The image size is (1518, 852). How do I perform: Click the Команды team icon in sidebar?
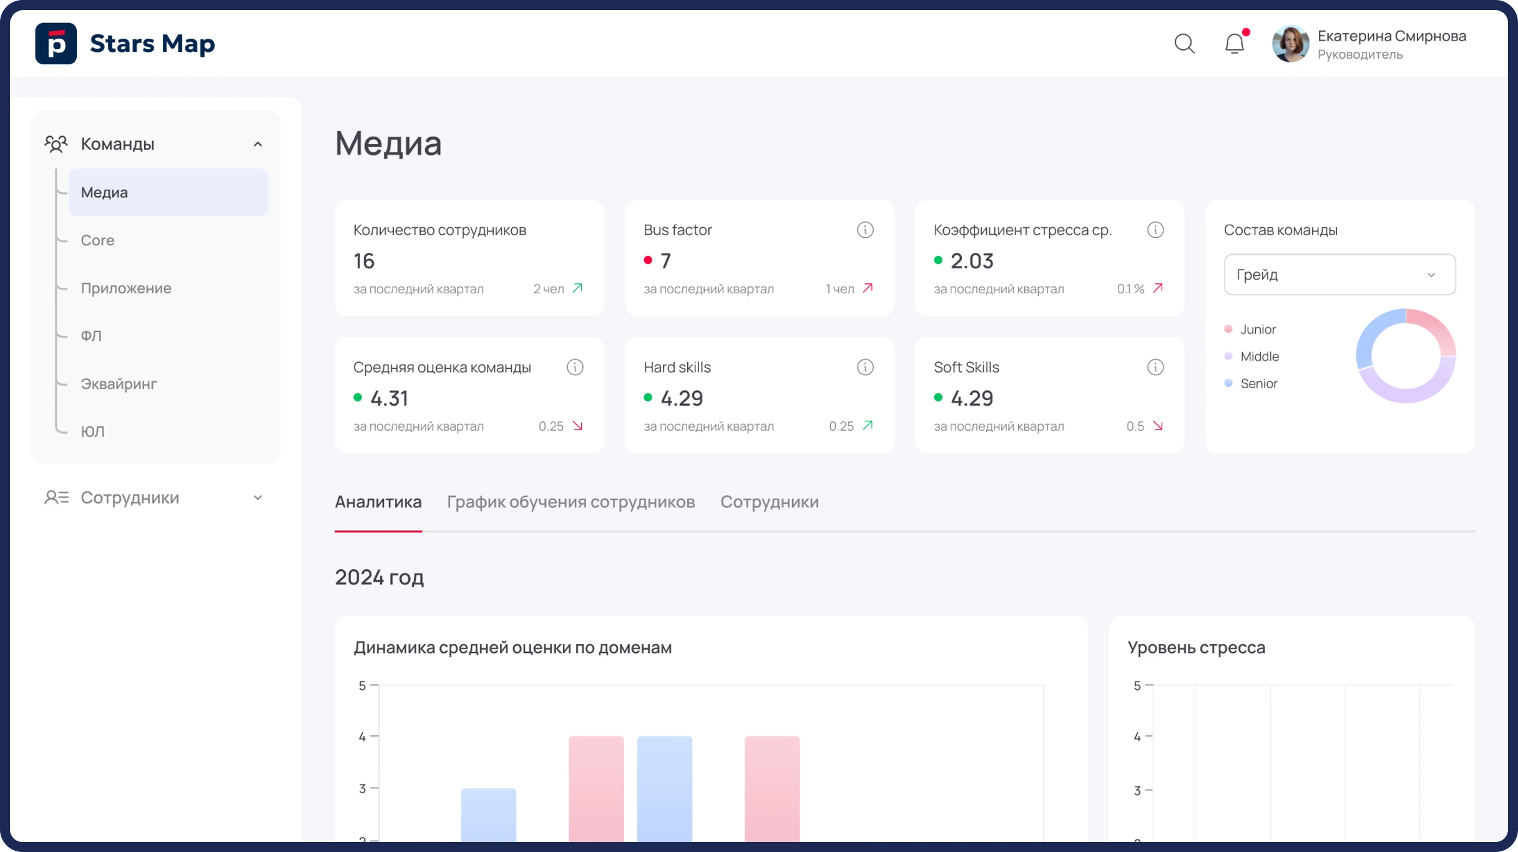click(x=56, y=144)
